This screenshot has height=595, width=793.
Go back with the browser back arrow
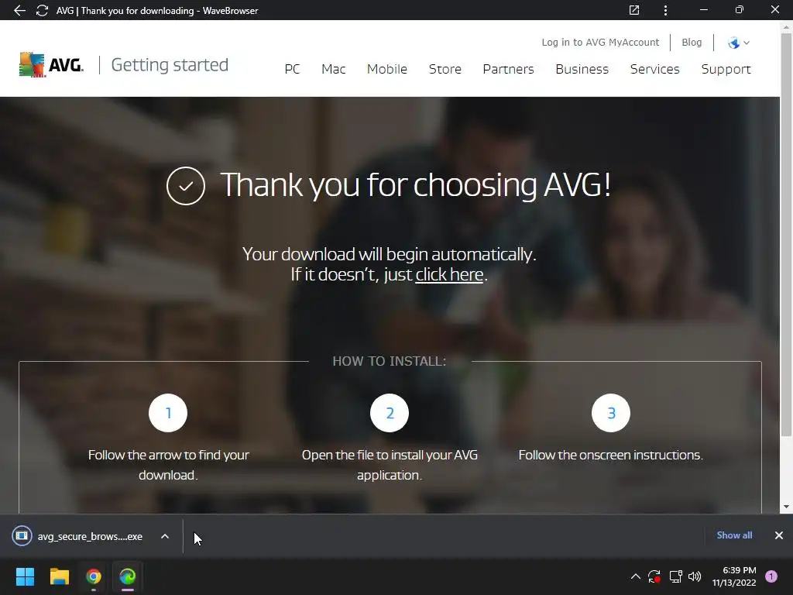pos(19,11)
